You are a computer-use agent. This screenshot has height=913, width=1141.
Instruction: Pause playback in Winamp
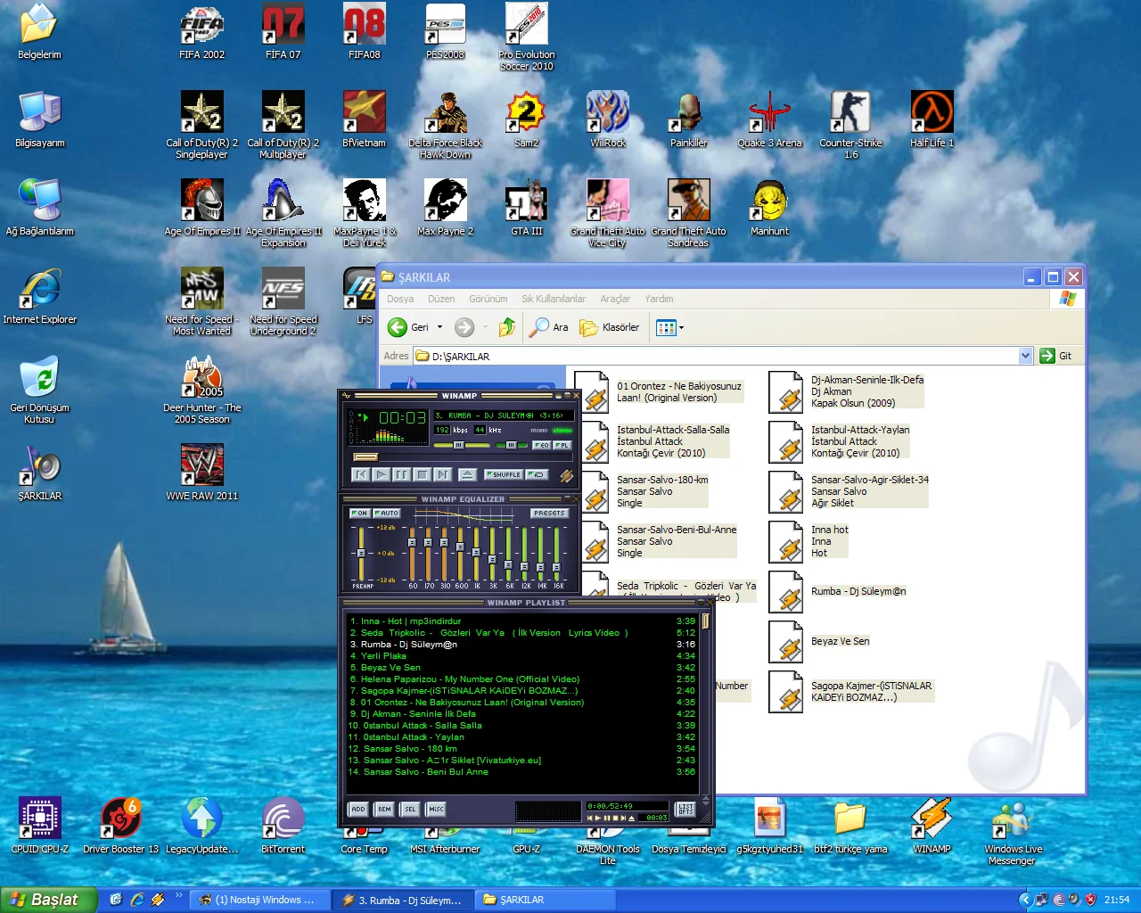(400, 475)
